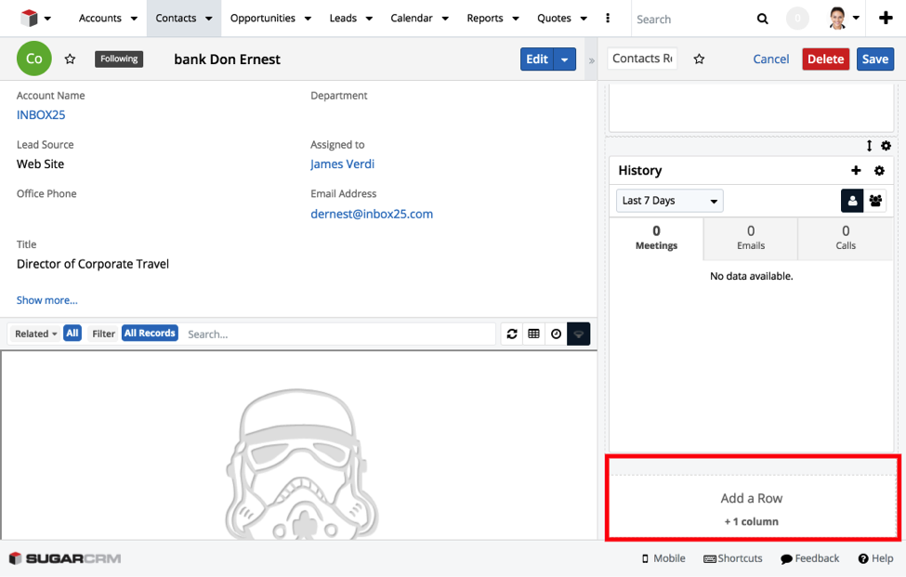Cancel dashboard editing
Image resolution: width=906 pixels, height=577 pixels.
tap(770, 59)
